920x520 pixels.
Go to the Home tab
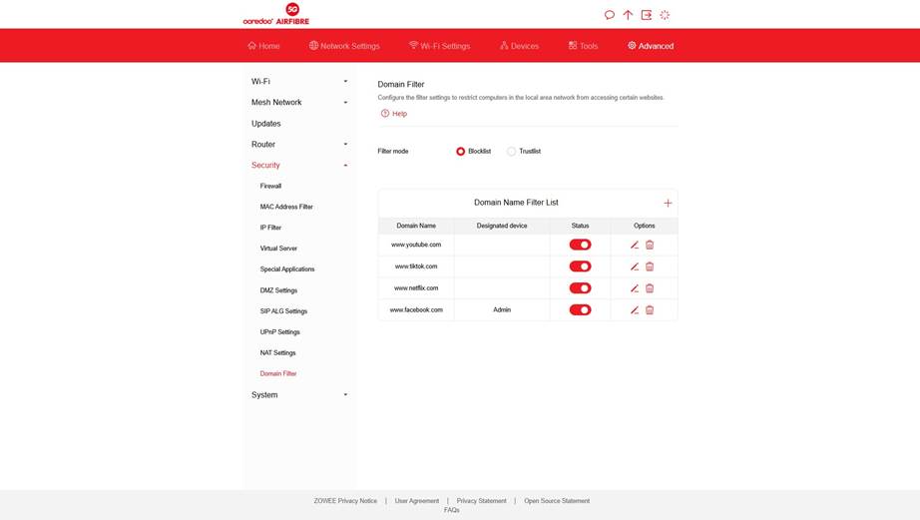click(263, 46)
